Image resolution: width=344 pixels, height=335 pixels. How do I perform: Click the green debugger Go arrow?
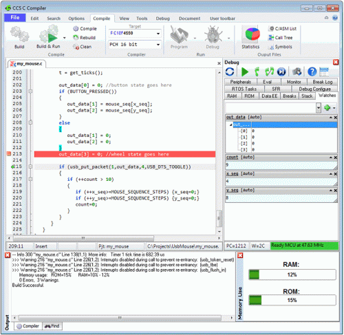(x=245, y=72)
